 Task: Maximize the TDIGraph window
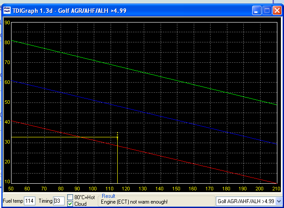(x=267, y=11)
